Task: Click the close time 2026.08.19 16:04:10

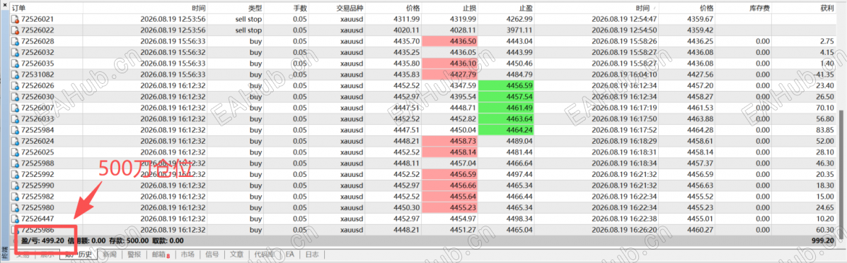Action: pos(624,74)
